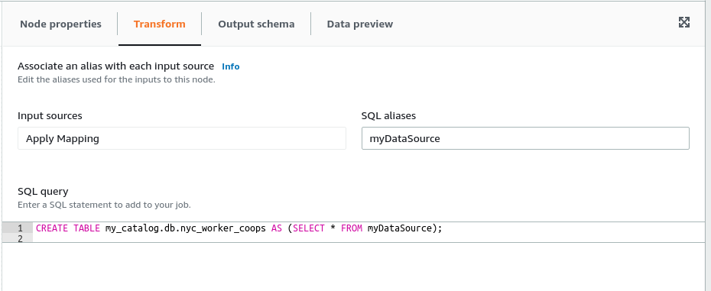Go to the Data preview tab
The width and height of the screenshot is (711, 291).
(x=360, y=24)
